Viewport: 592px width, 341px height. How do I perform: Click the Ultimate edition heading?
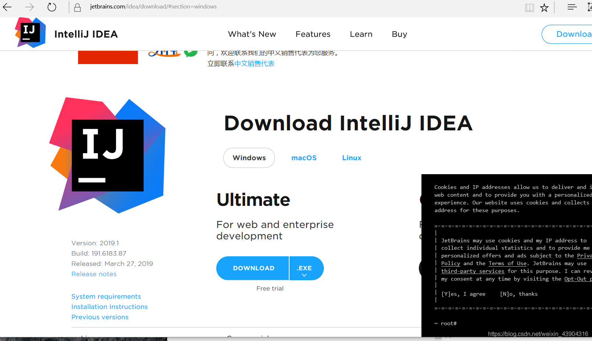tap(253, 200)
